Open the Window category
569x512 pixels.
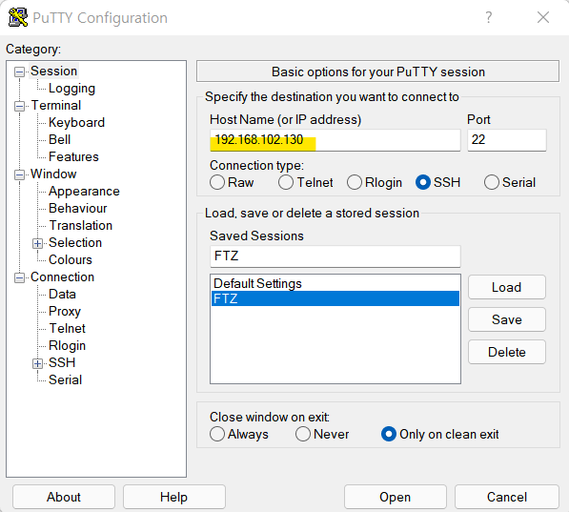click(53, 174)
